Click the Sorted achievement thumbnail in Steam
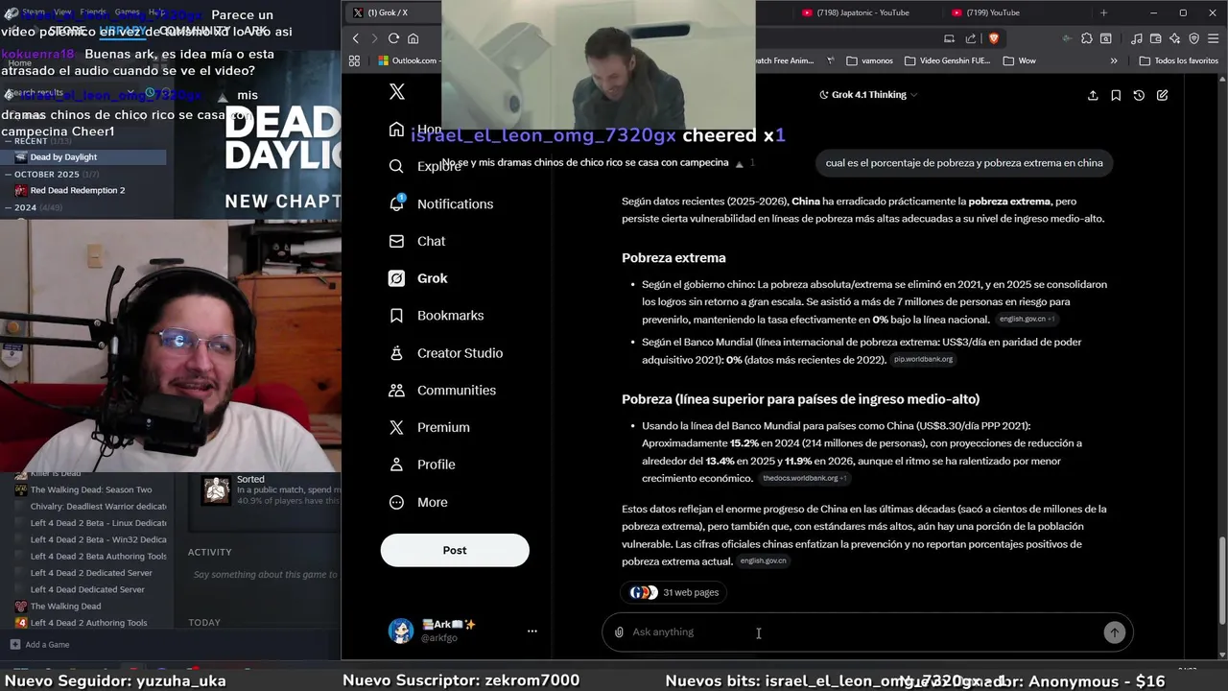This screenshot has width=1228, height=691. point(217,489)
